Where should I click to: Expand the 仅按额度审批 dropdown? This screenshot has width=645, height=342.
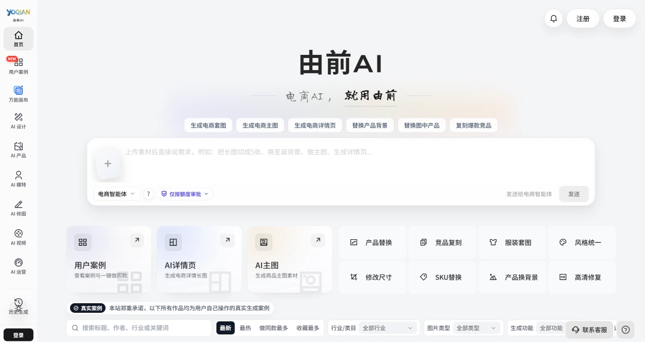click(x=185, y=194)
